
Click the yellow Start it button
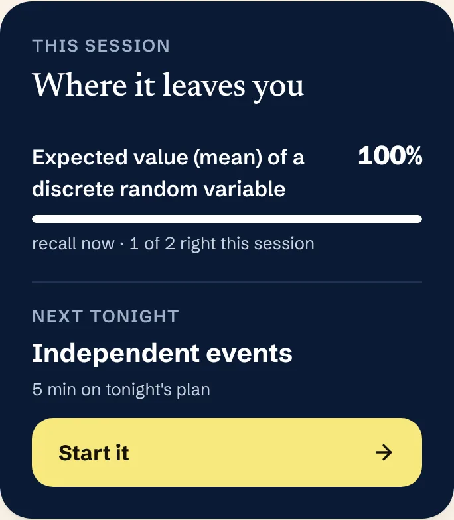tap(227, 452)
